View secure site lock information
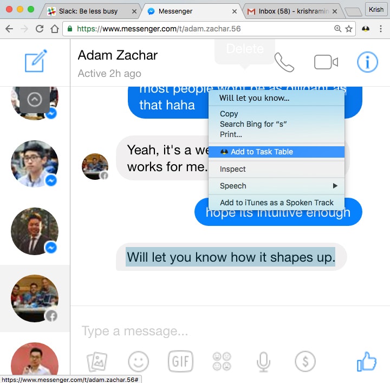390x383 pixels. [x=70, y=29]
